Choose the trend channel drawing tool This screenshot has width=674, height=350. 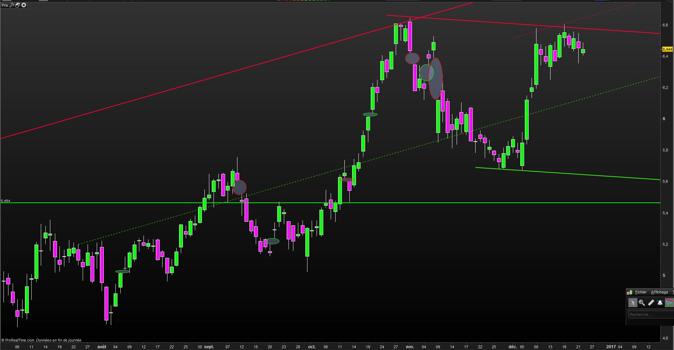tap(669, 303)
